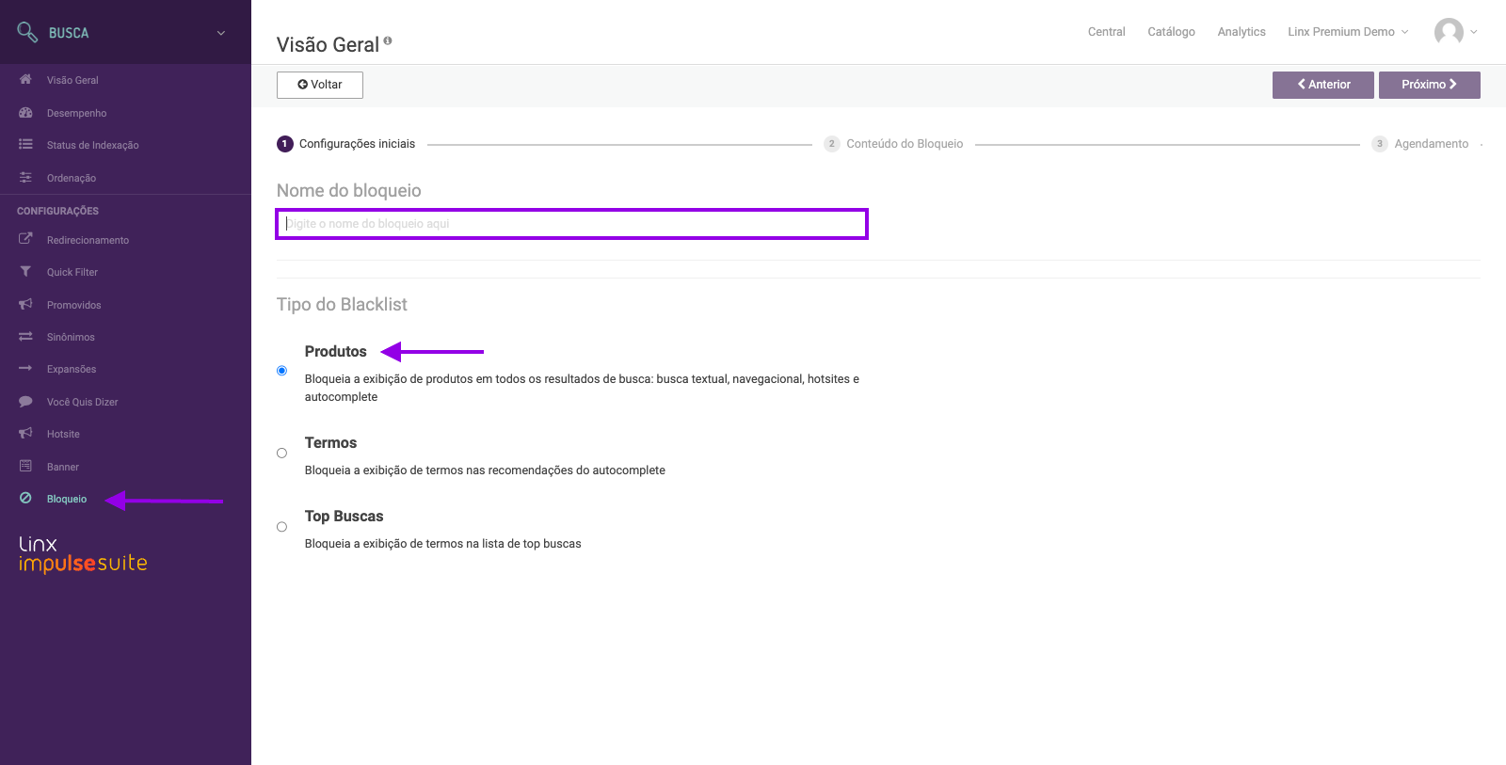
Task: Click the Você Quis Dizer speech bubble icon
Action: (25, 402)
